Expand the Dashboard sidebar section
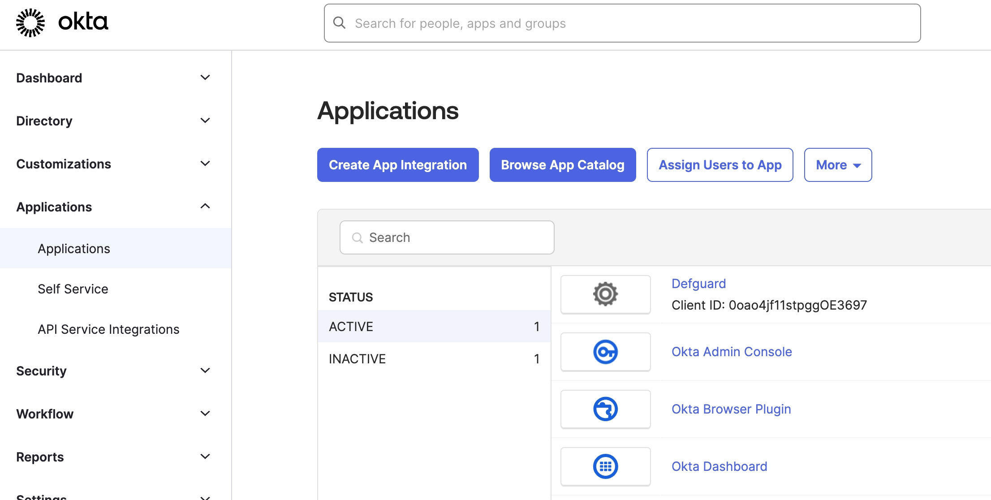991x500 pixels. [205, 78]
